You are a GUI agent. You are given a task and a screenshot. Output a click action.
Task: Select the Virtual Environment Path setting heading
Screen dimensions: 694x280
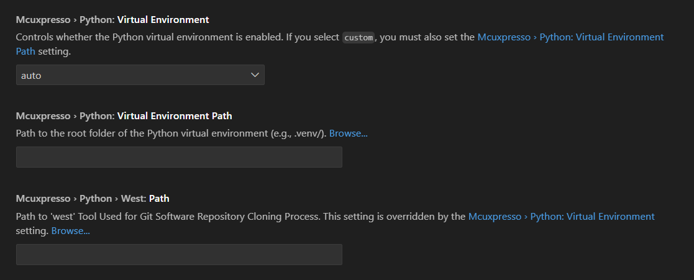175,115
